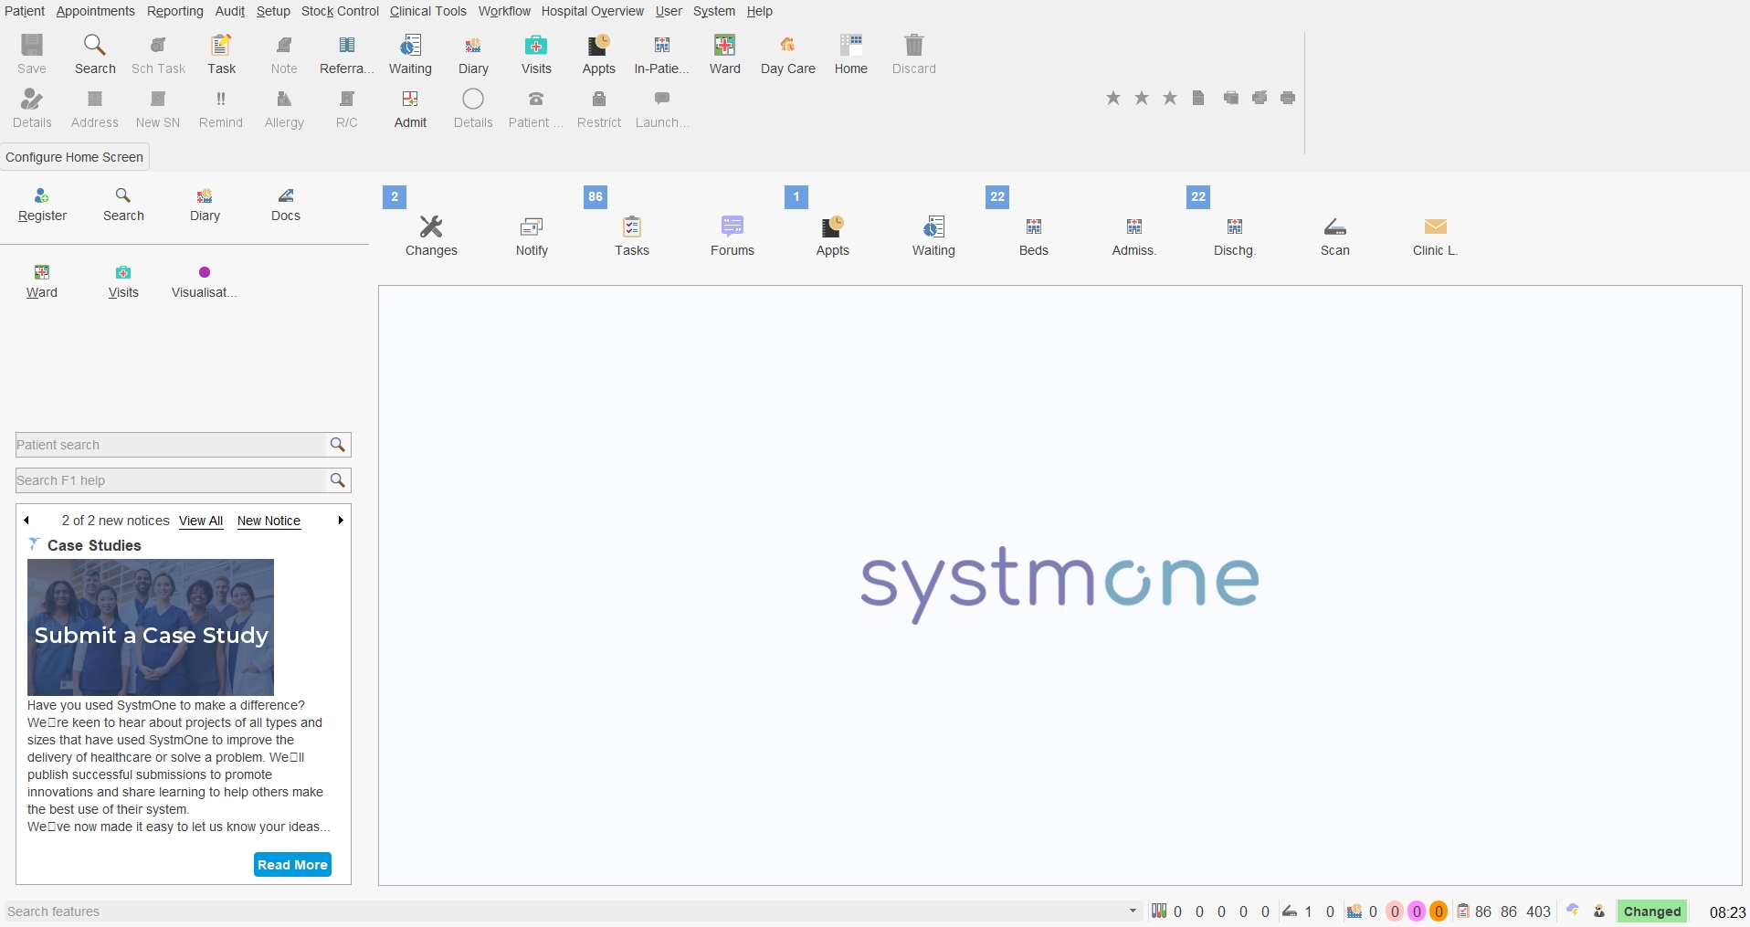Click the Admit toolbar icon
The height and width of the screenshot is (927, 1750).
(x=410, y=109)
